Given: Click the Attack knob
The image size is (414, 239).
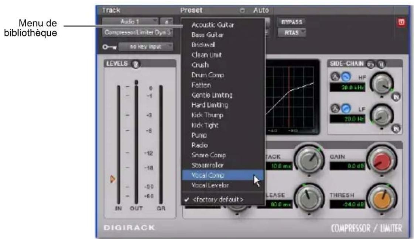Looking at the screenshot, I should pos(309,160).
